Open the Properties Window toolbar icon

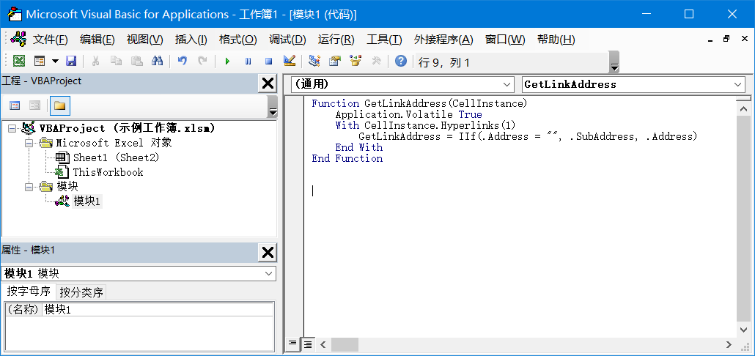pyautogui.click(x=335, y=61)
